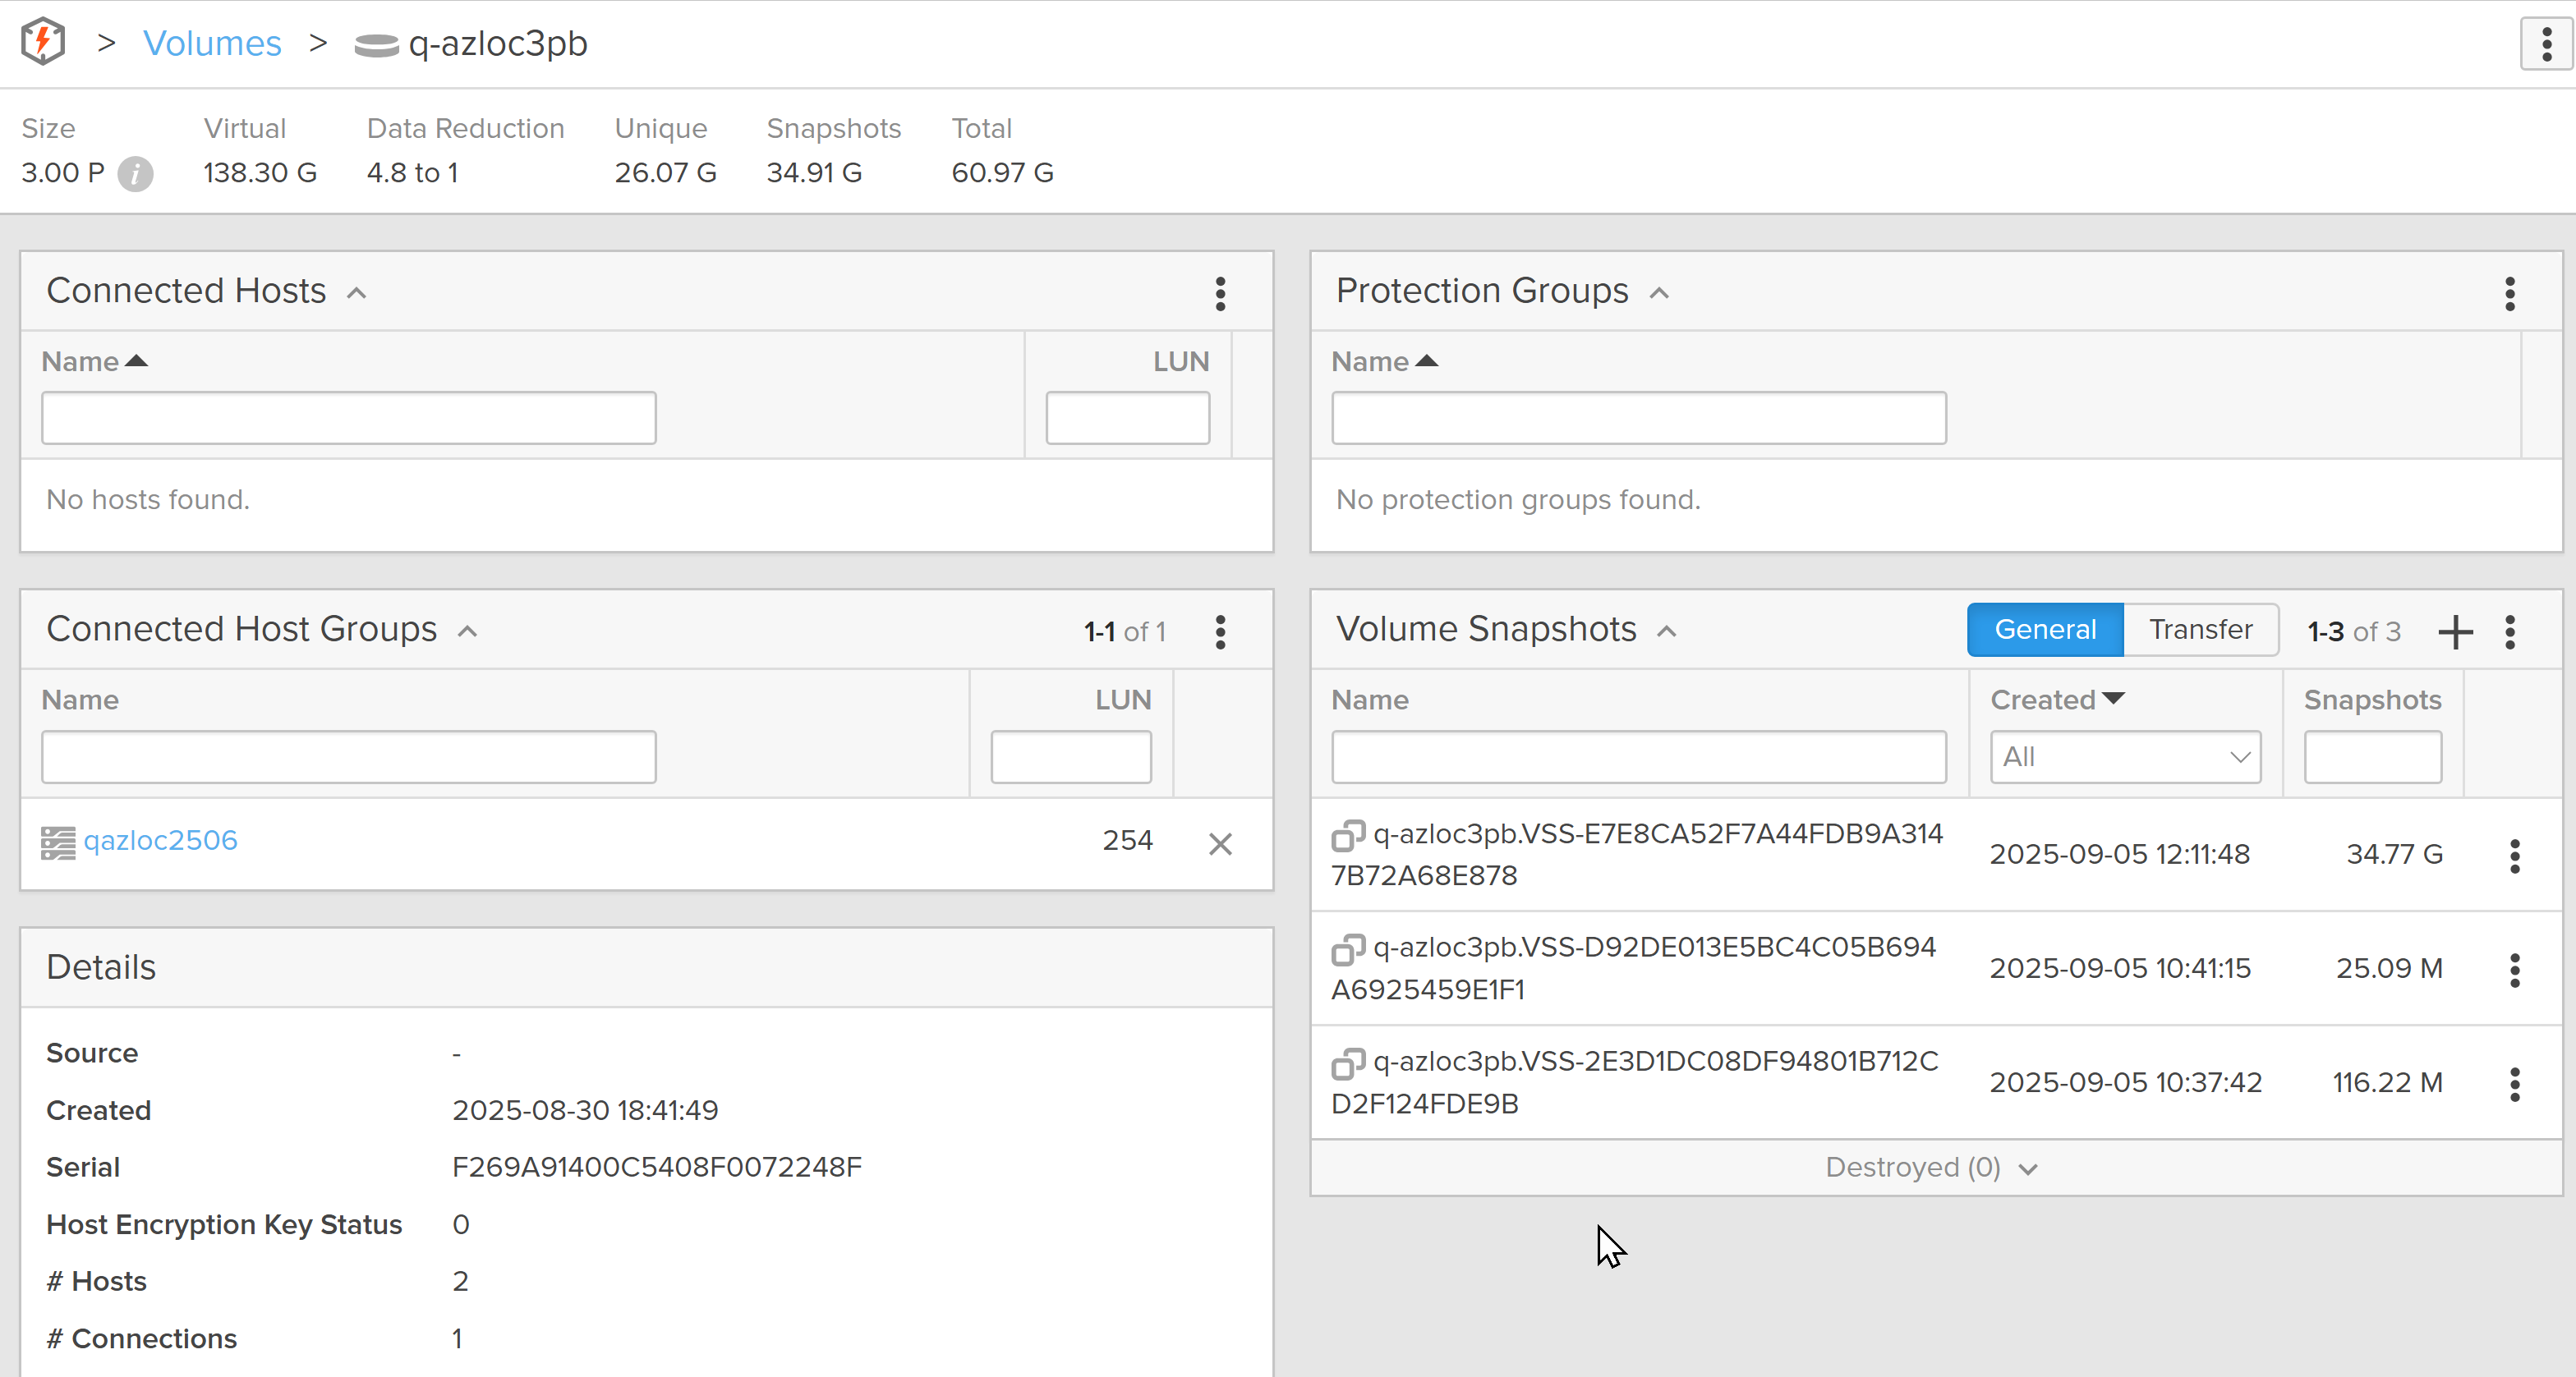Collapse the Volume Snapshots panel
2576x1377 pixels.
(1666, 631)
